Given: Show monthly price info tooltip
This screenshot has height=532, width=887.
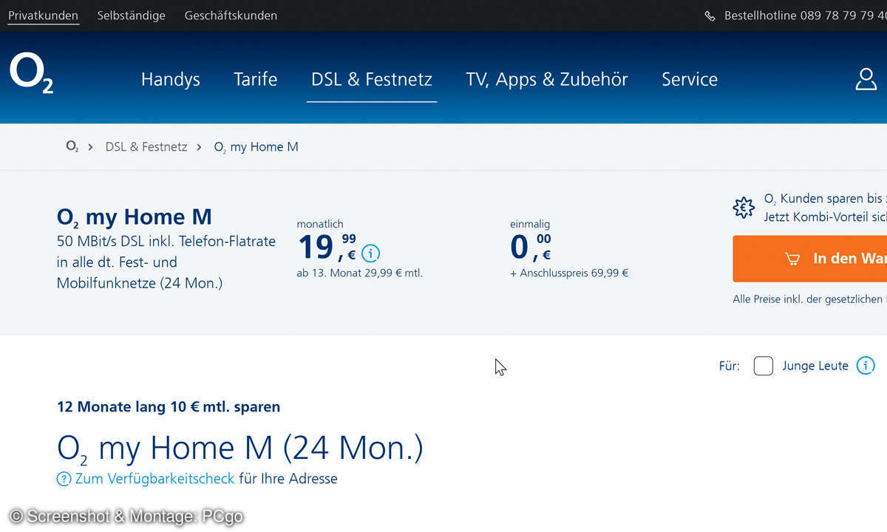Looking at the screenshot, I should click(370, 253).
